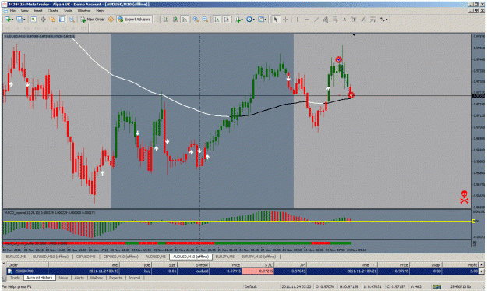This screenshot has width=487, height=291.
Task: Toggle the Navigator panel icon
Action: click(52, 20)
